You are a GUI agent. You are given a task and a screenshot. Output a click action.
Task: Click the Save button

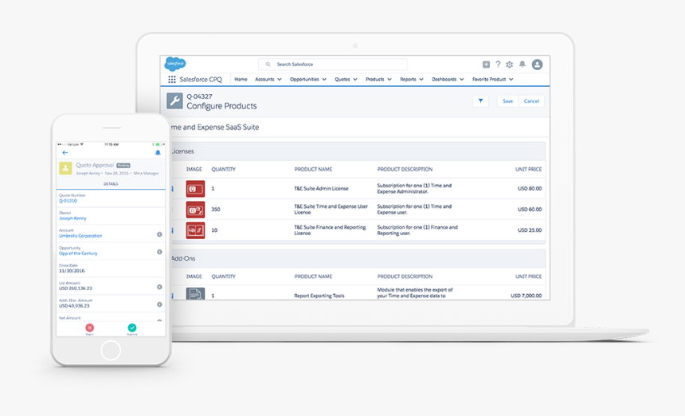(507, 101)
